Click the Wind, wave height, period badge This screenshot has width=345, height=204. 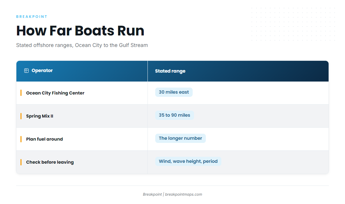click(x=188, y=161)
